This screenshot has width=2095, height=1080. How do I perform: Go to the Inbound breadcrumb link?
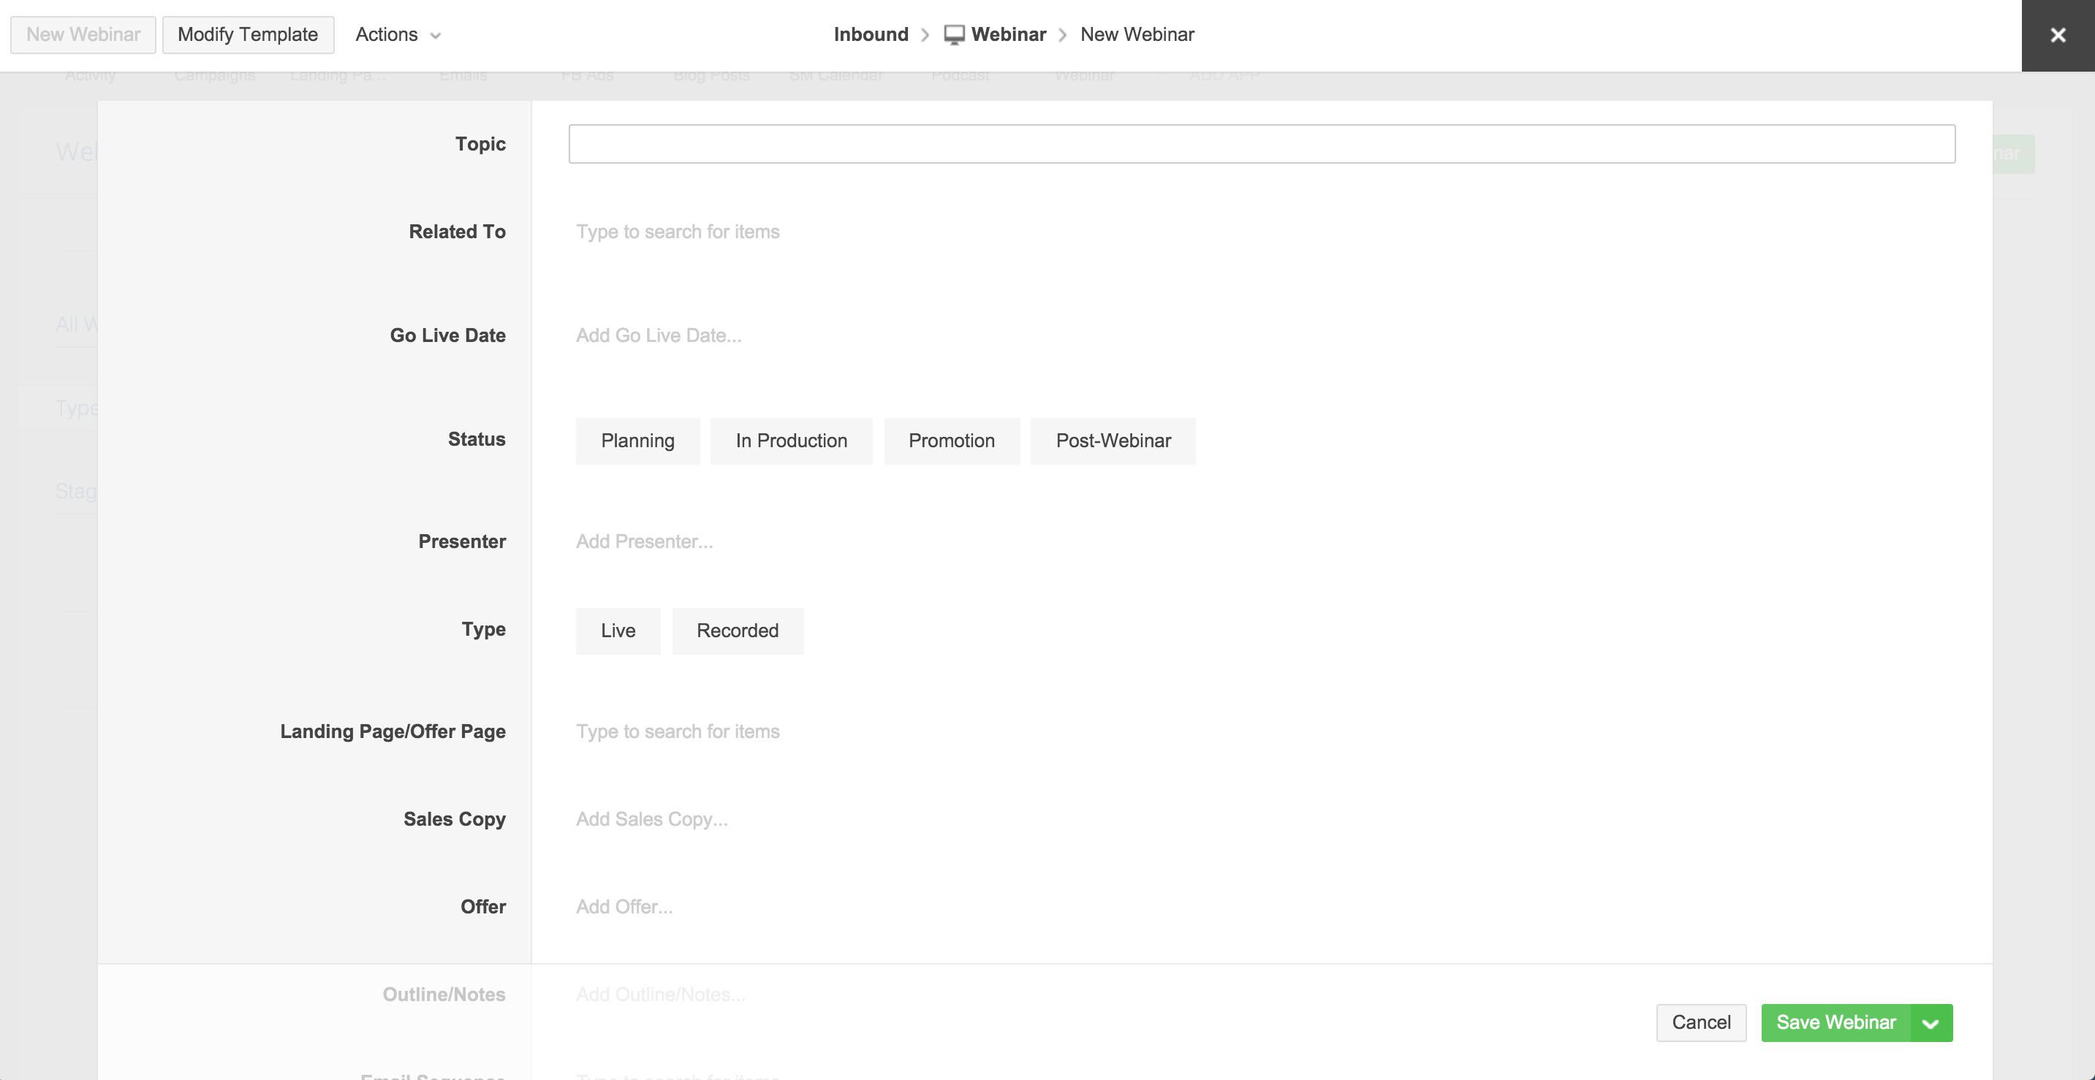870,35
